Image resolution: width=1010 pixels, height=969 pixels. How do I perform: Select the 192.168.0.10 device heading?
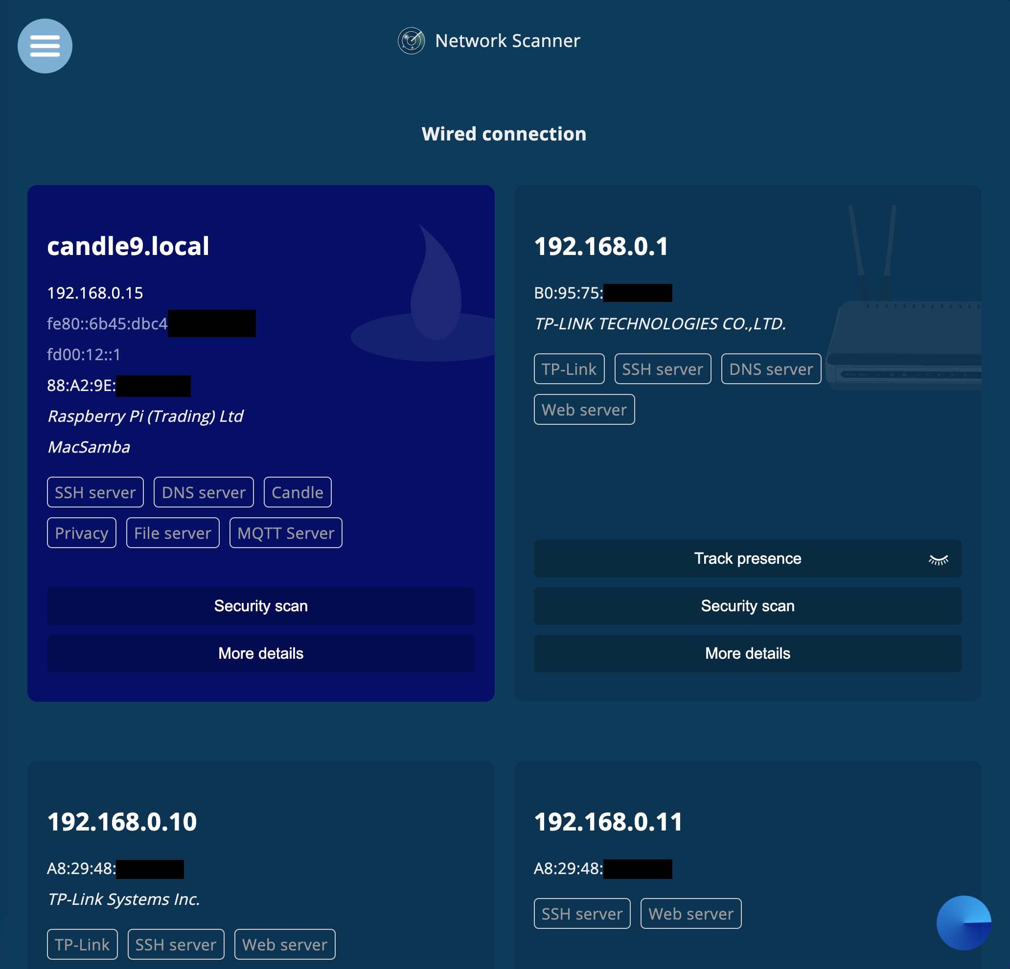122,822
